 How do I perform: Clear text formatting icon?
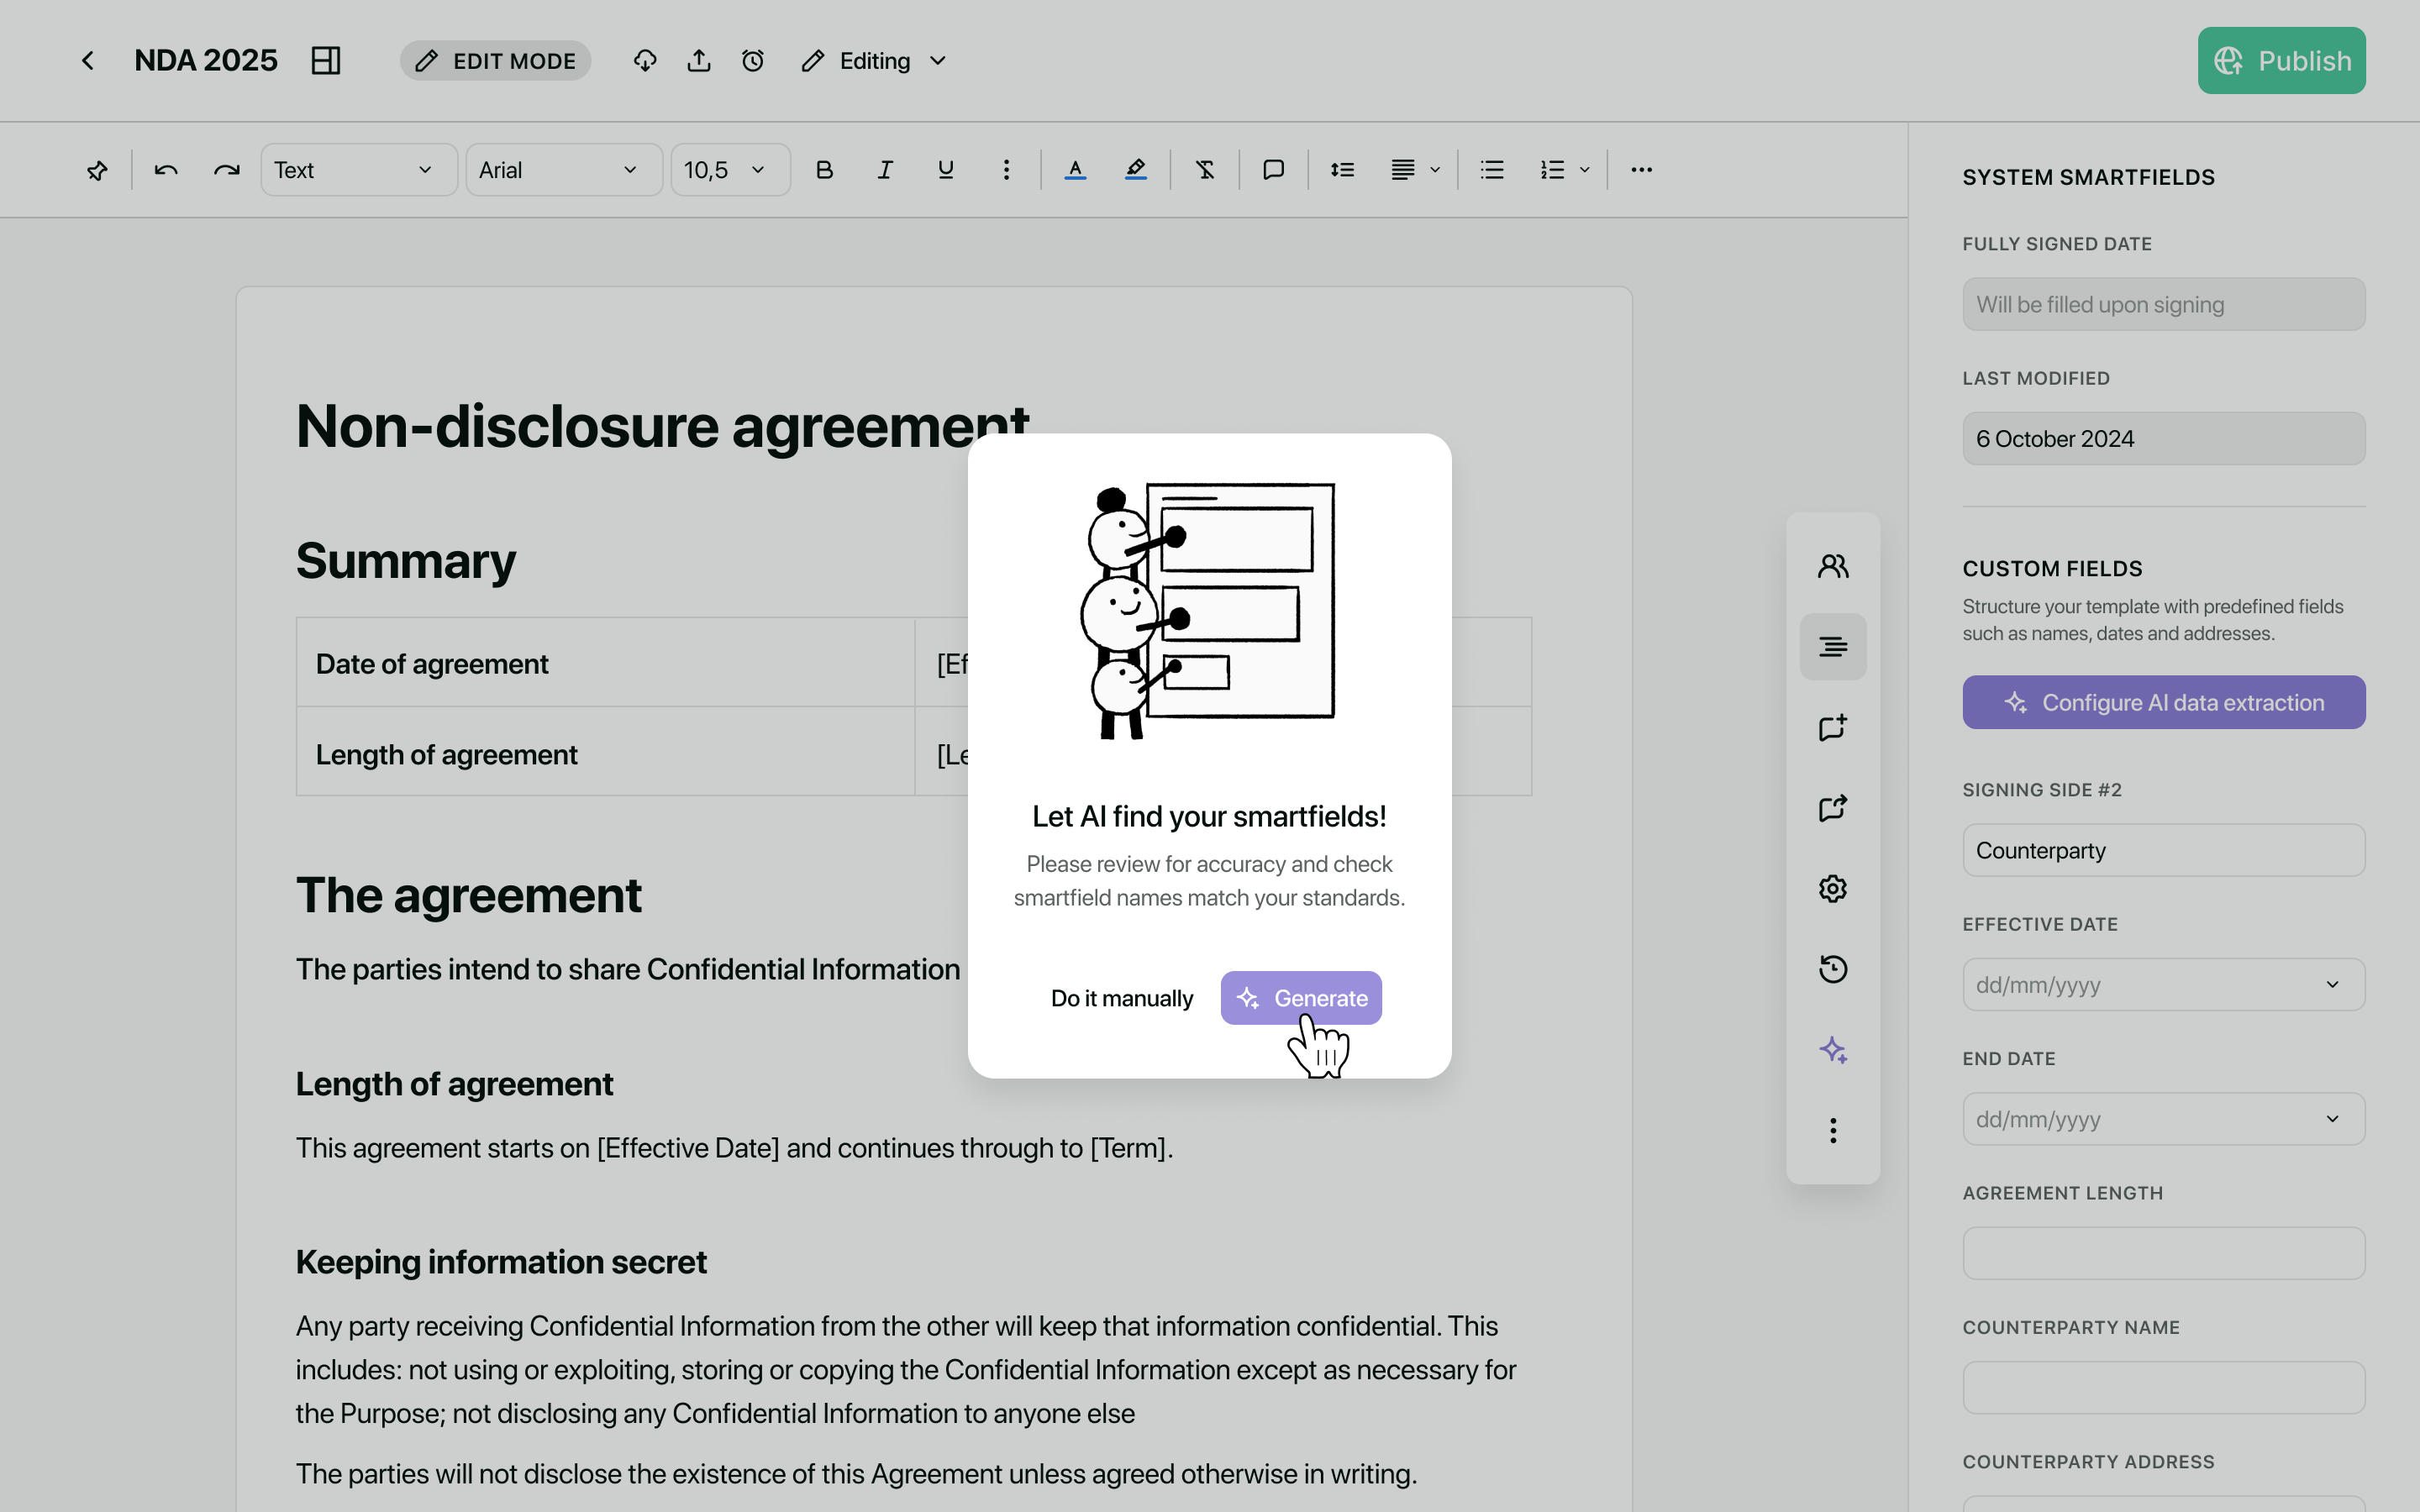[1205, 171]
